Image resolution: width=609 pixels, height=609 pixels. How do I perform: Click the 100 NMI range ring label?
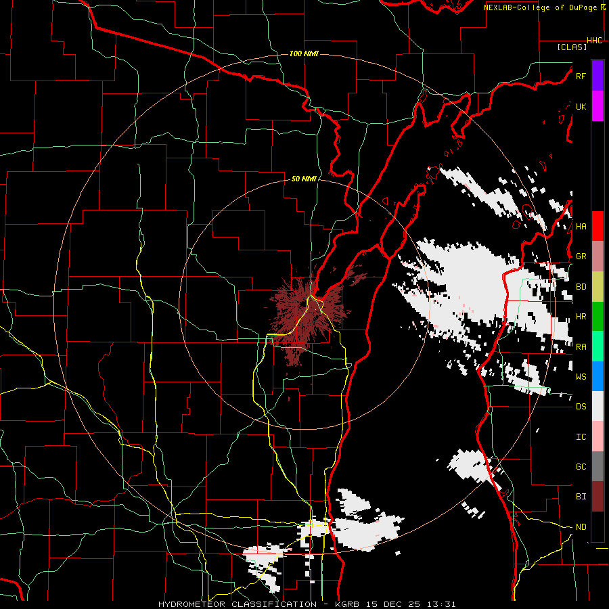tap(304, 53)
